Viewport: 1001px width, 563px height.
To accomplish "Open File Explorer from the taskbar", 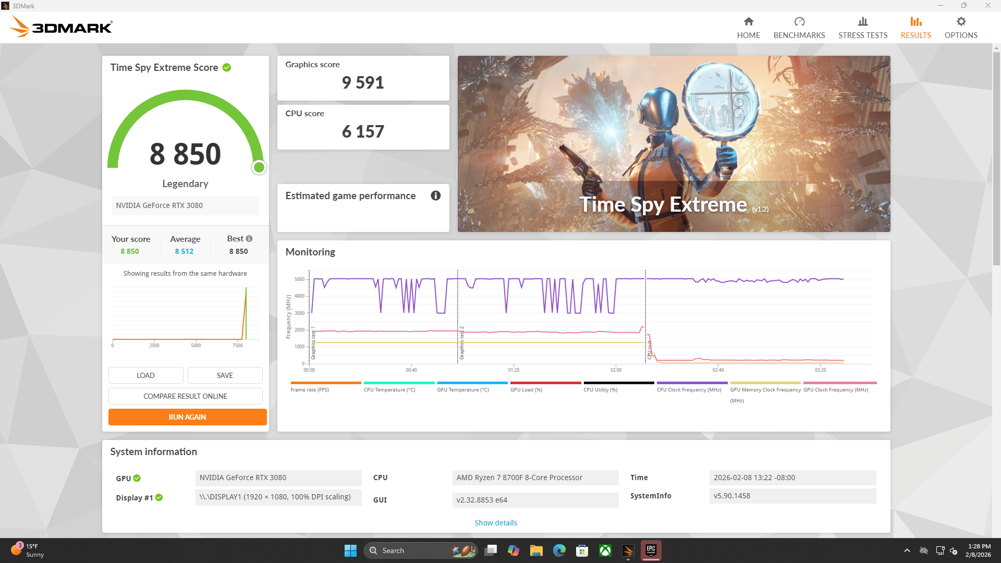I will (536, 550).
